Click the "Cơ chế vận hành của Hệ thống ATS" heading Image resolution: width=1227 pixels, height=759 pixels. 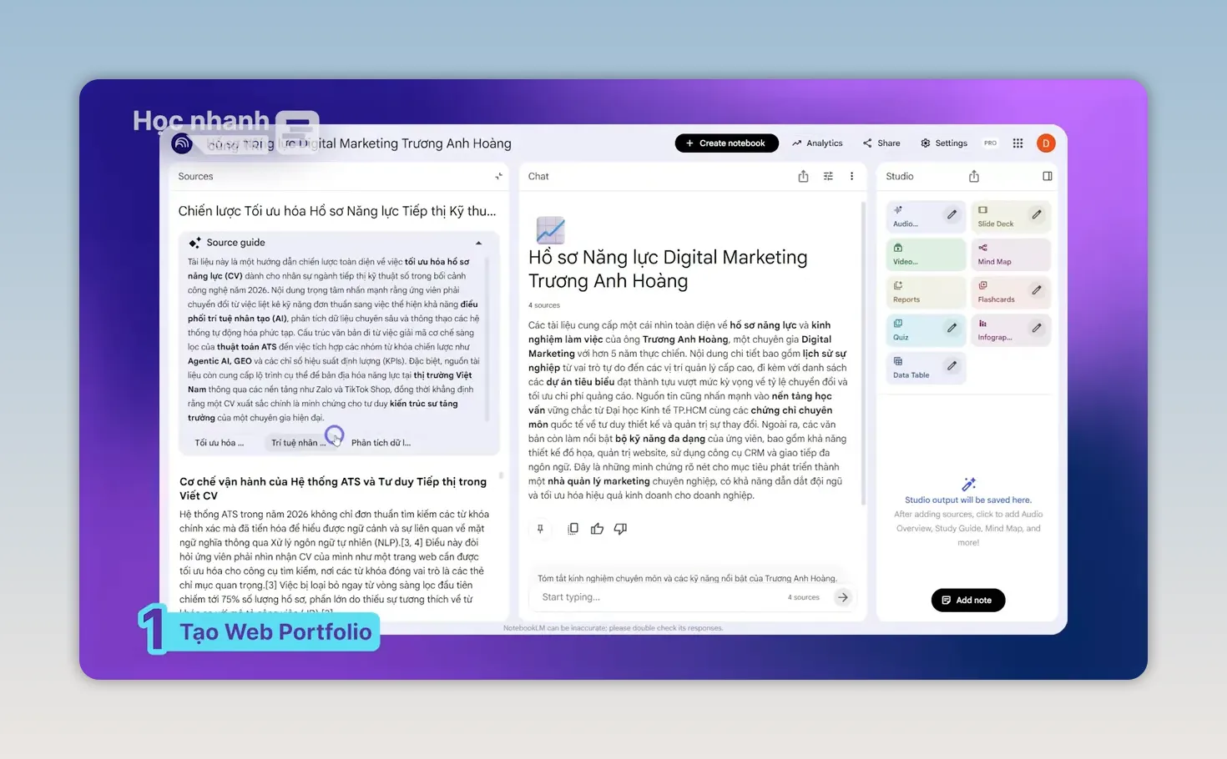click(333, 488)
